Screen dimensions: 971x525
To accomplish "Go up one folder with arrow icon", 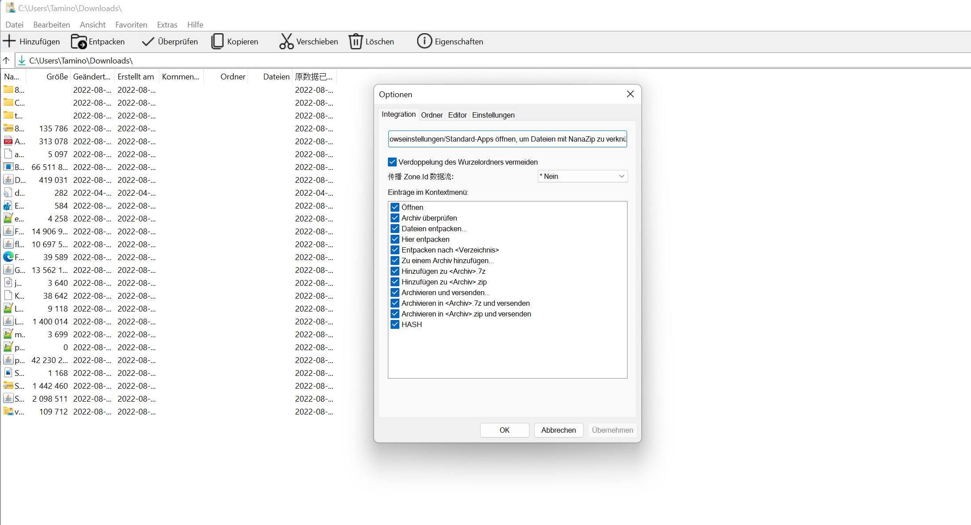I will (x=6, y=60).
